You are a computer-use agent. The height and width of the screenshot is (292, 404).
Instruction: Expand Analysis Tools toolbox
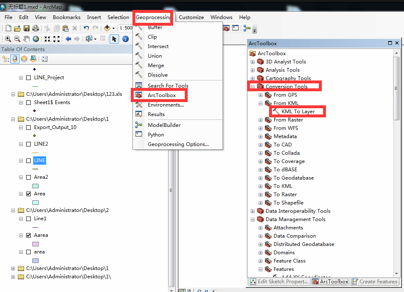(252, 70)
